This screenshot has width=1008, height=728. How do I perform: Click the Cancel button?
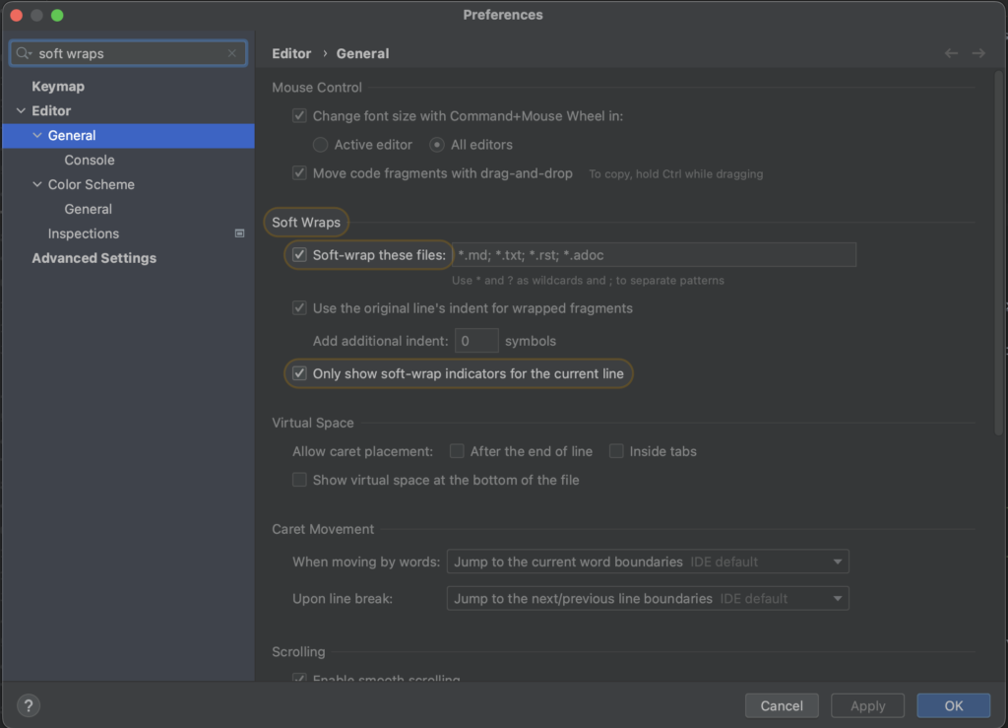pyautogui.click(x=782, y=705)
